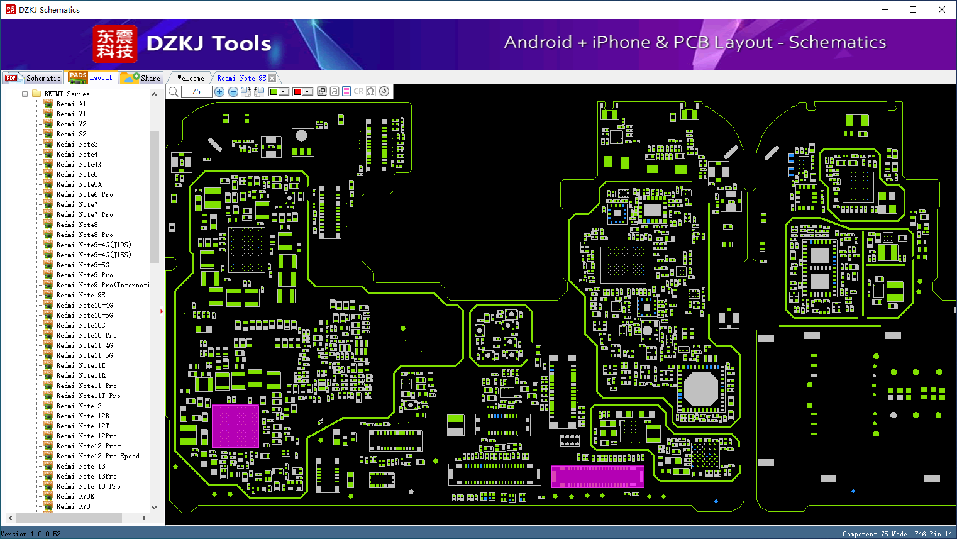Click the green color swatch in the toolbar
This screenshot has width=957, height=539.
pyautogui.click(x=274, y=92)
